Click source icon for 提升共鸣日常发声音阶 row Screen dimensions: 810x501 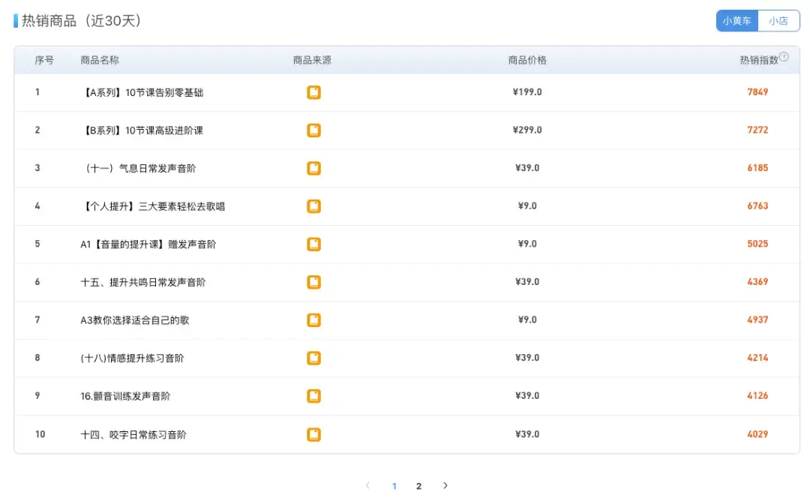point(313,282)
